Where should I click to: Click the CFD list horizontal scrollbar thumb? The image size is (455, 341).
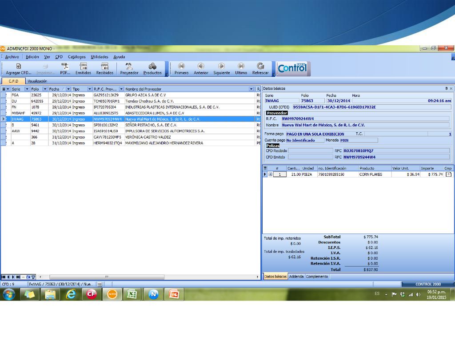(107, 277)
